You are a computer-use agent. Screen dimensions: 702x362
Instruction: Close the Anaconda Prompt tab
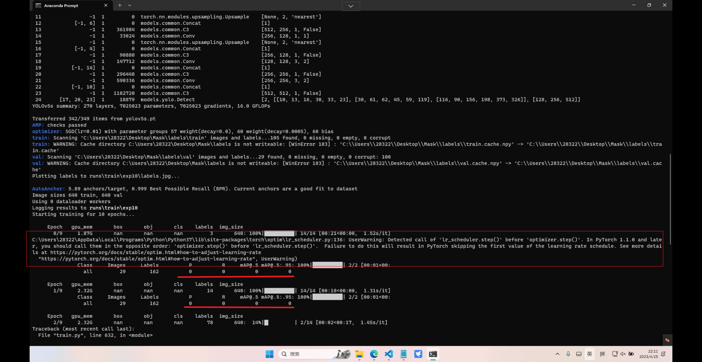click(106, 5)
